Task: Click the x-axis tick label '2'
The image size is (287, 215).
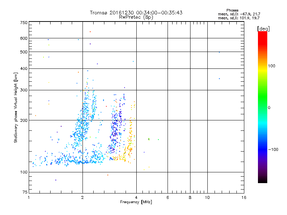Action: (x=83, y=197)
